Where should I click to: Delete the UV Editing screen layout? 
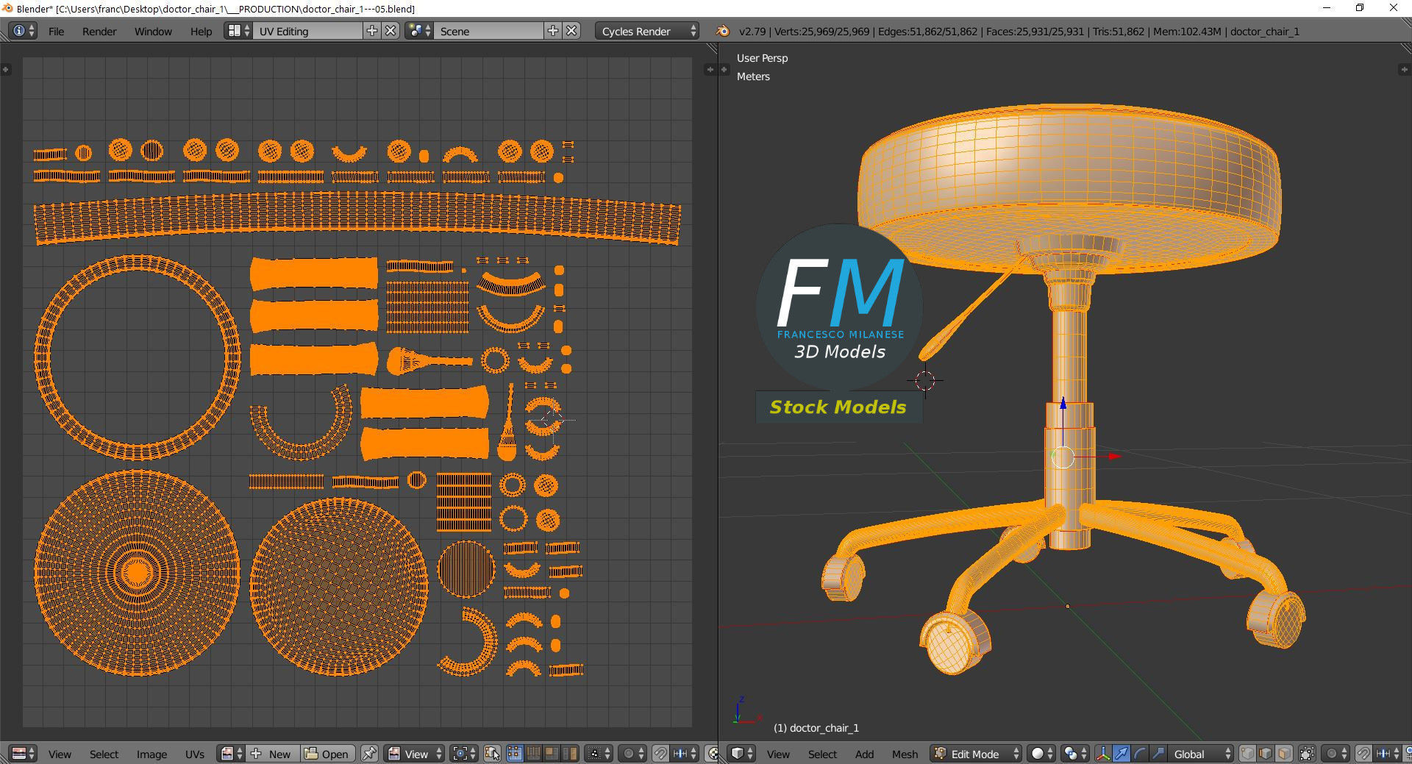point(391,31)
